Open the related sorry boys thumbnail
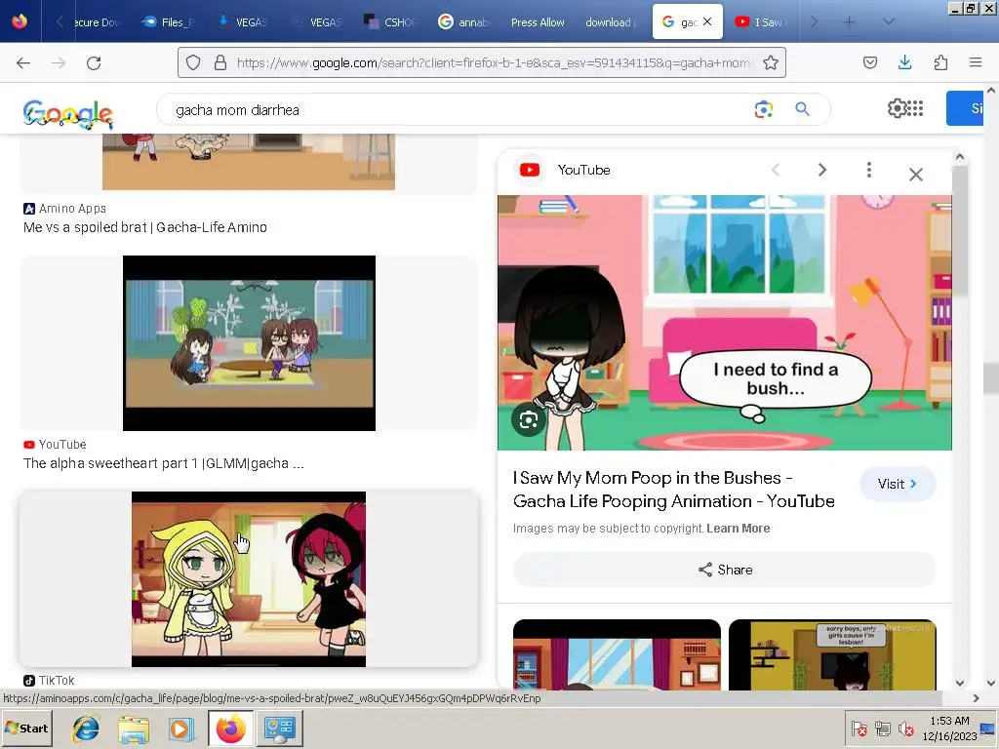Screen dimensions: 999x749 (832, 654)
